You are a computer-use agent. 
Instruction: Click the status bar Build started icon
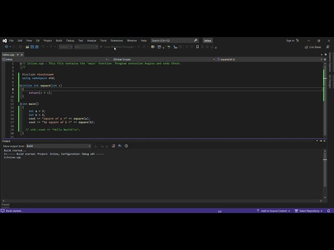tap(3, 211)
